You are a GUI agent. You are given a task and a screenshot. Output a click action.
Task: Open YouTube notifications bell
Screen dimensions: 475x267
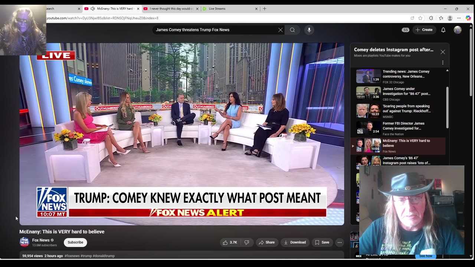tap(443, 30)
